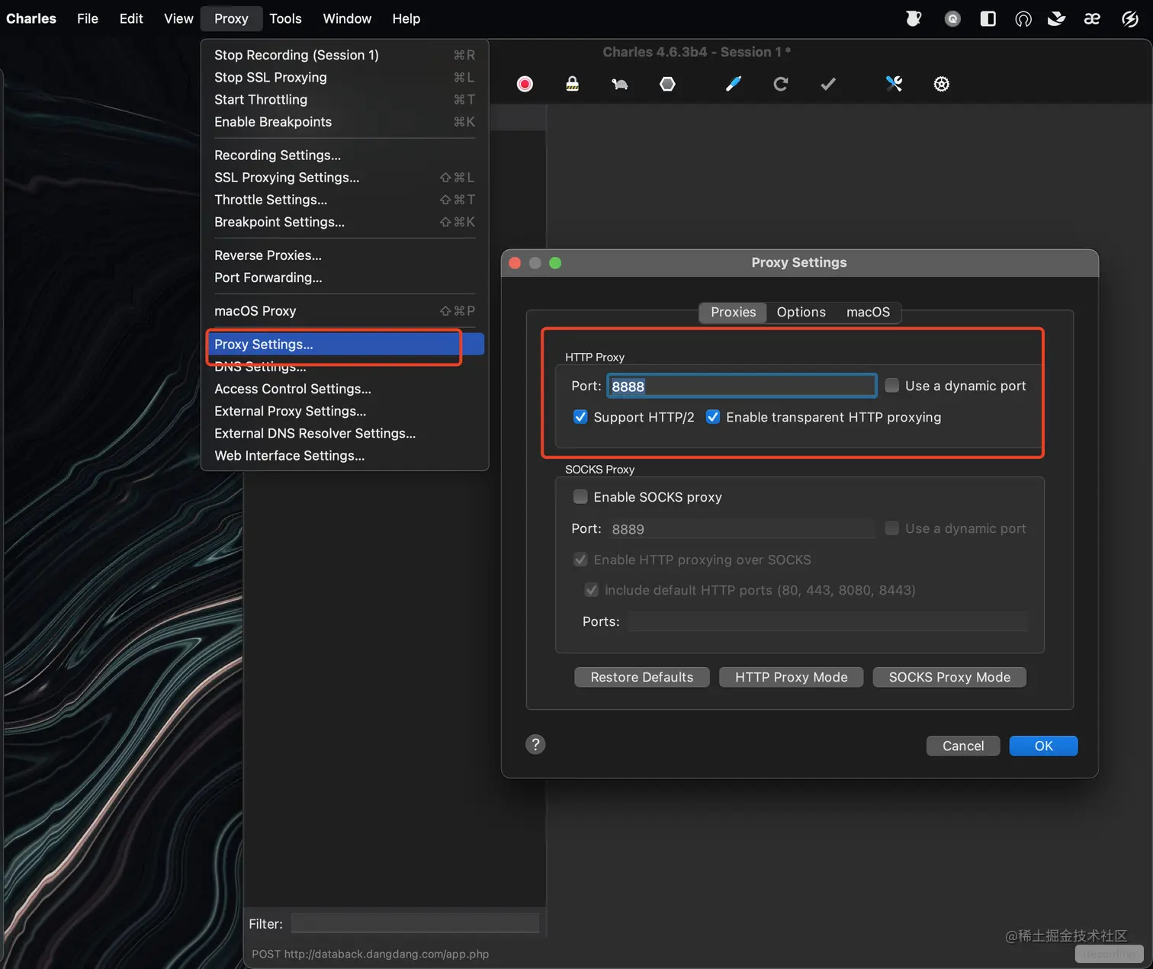Choose Stop SSL Proxying menu item
This screenshot has width=1153, height=969.
[x=345, y=77]
